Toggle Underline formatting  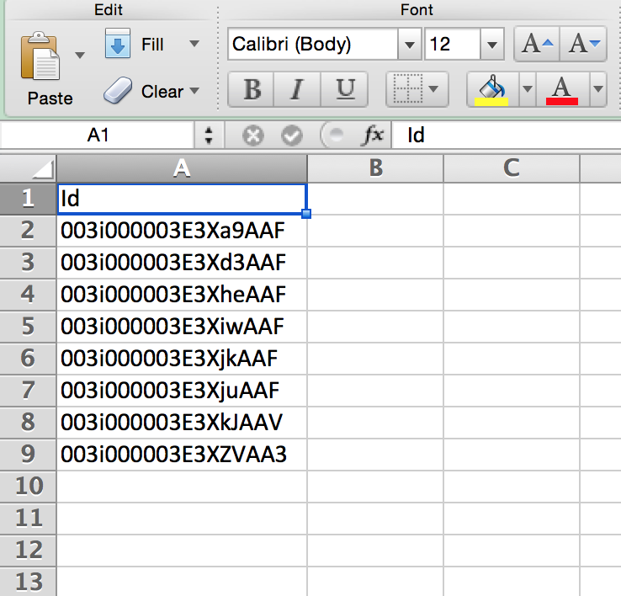pyautogui.click(x=344, y=89)
